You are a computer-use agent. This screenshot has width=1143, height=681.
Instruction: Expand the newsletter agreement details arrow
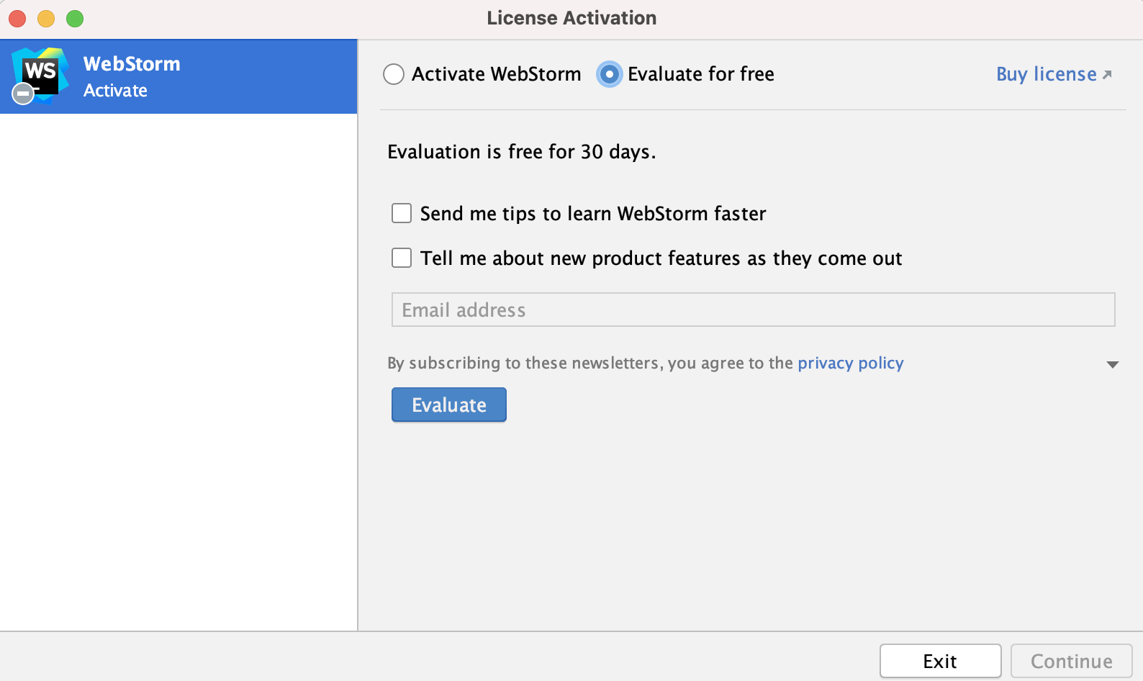(1112, 364)
